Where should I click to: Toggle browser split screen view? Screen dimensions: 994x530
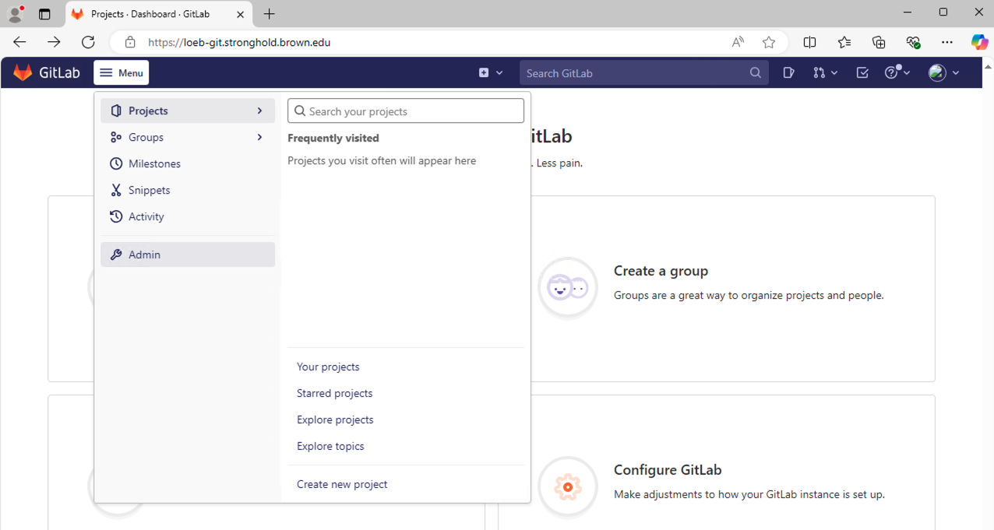(809, 42)
